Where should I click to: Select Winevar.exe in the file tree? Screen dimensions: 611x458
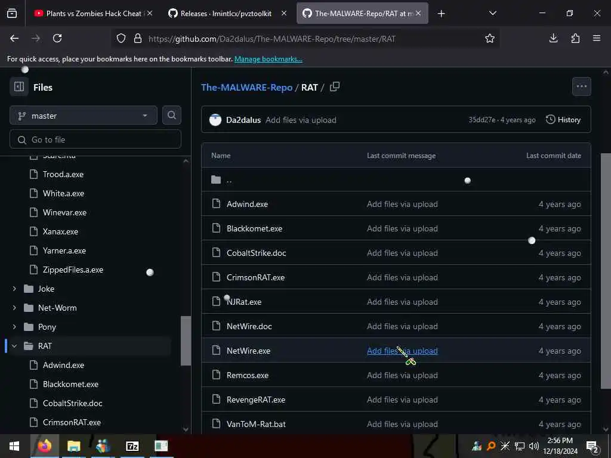pyautogui.click(x=64, y=212)
